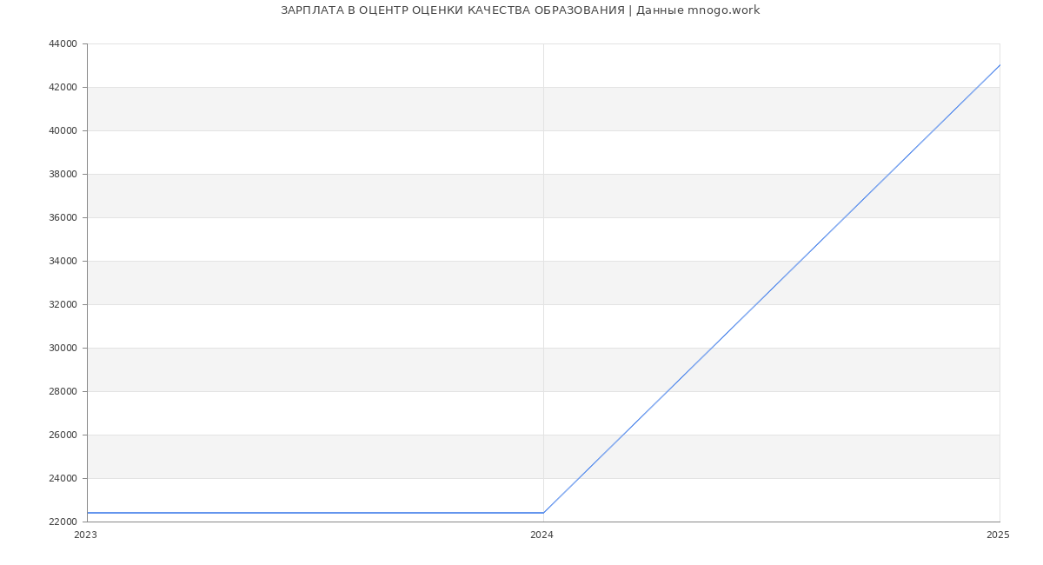The width and height of the screenshot is (1043, 565).
Task: Click the 2023 x-axis label
Action: pos(85,535)
